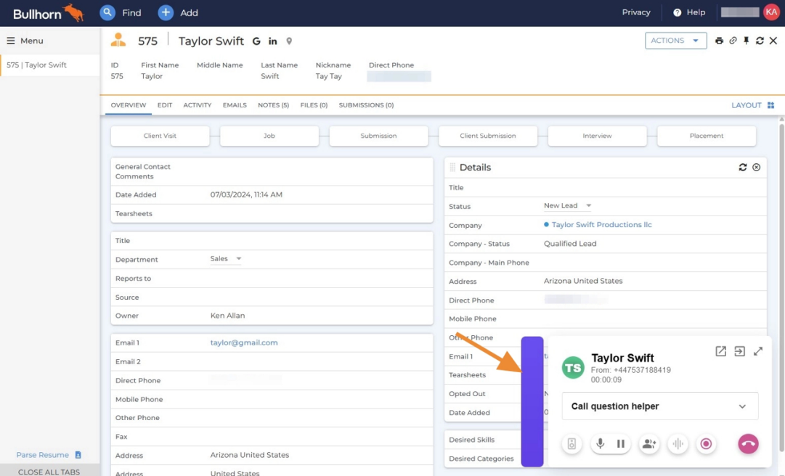This screenshot has height=476, width=785.
Task: Open the ACTIVITY tab
Action: pyautogui.click(x=198, y=105)
